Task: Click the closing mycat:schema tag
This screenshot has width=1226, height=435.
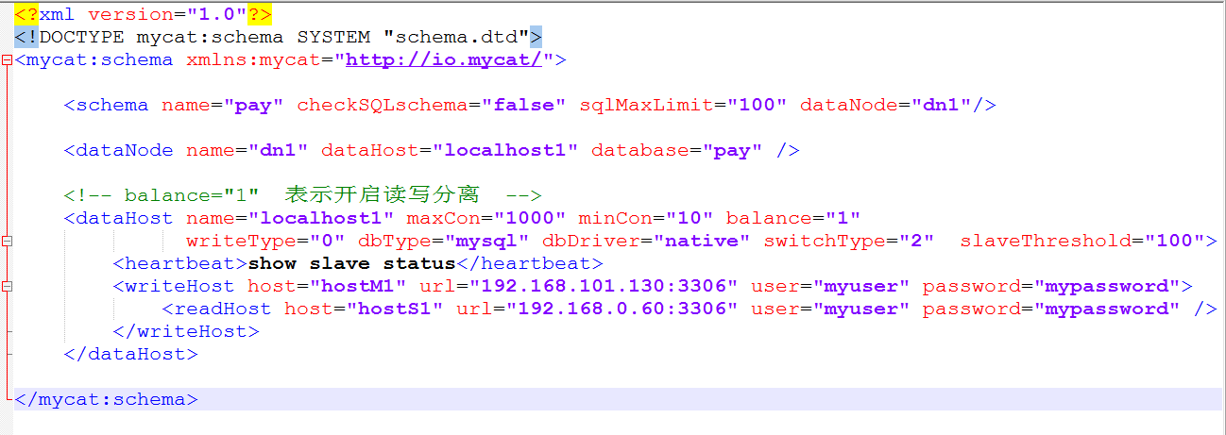Action: pos(107,399)
